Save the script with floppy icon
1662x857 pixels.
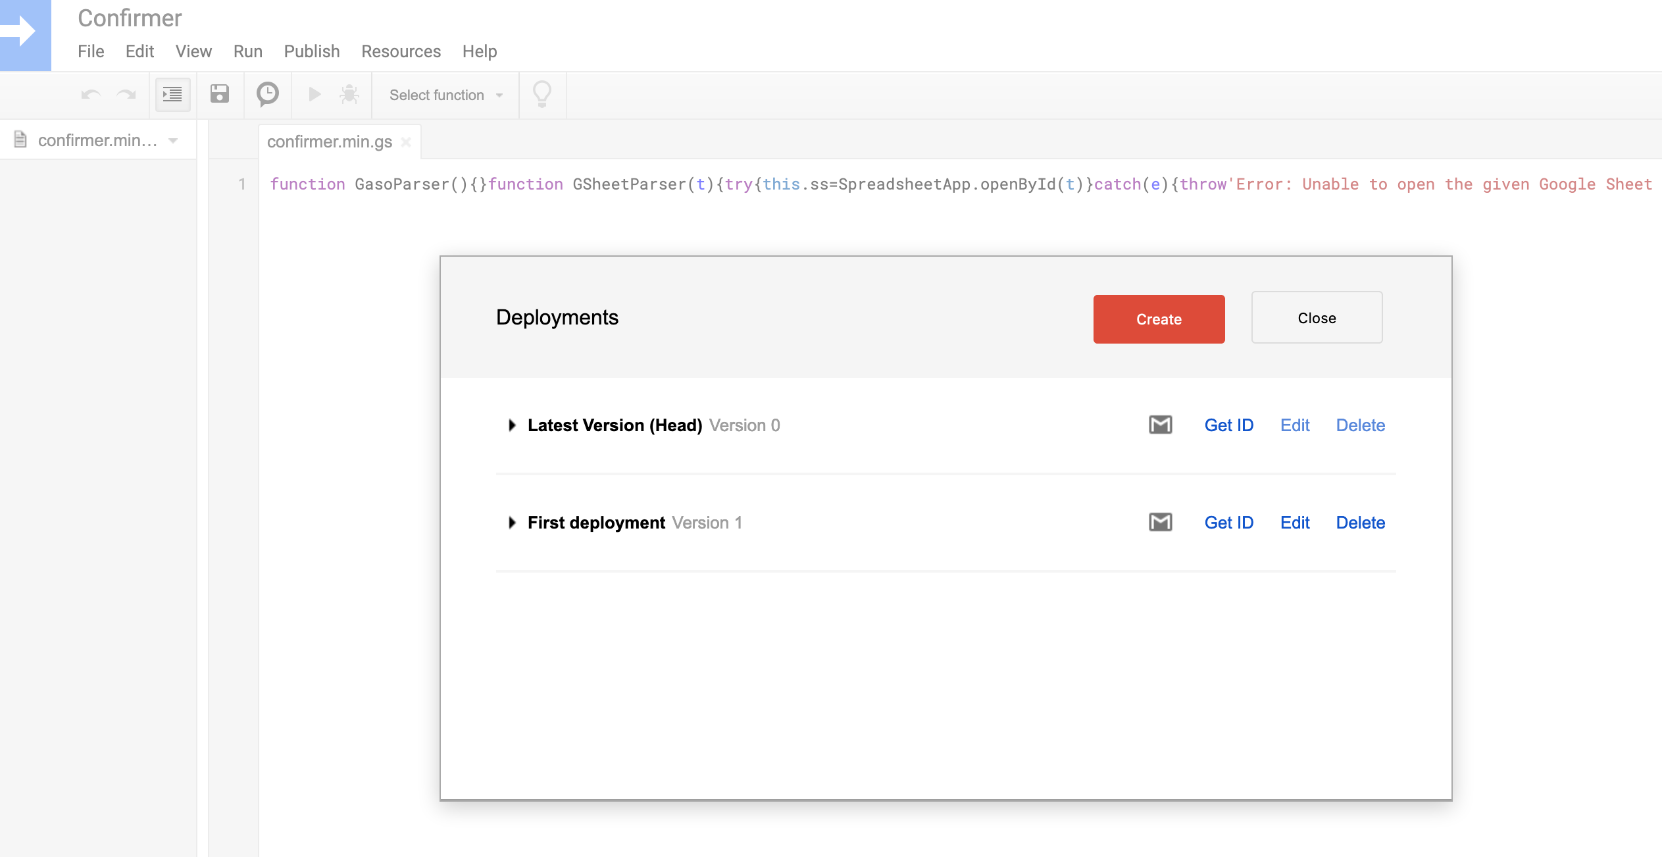(x=220, y=94)
